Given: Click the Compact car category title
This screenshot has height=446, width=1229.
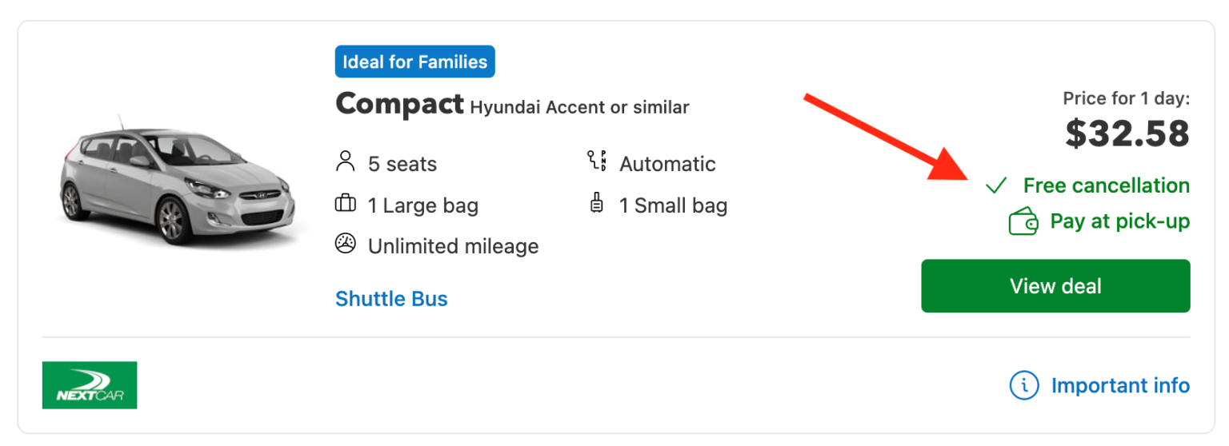Looking at the screenshot, I should [x=399, y=104].
